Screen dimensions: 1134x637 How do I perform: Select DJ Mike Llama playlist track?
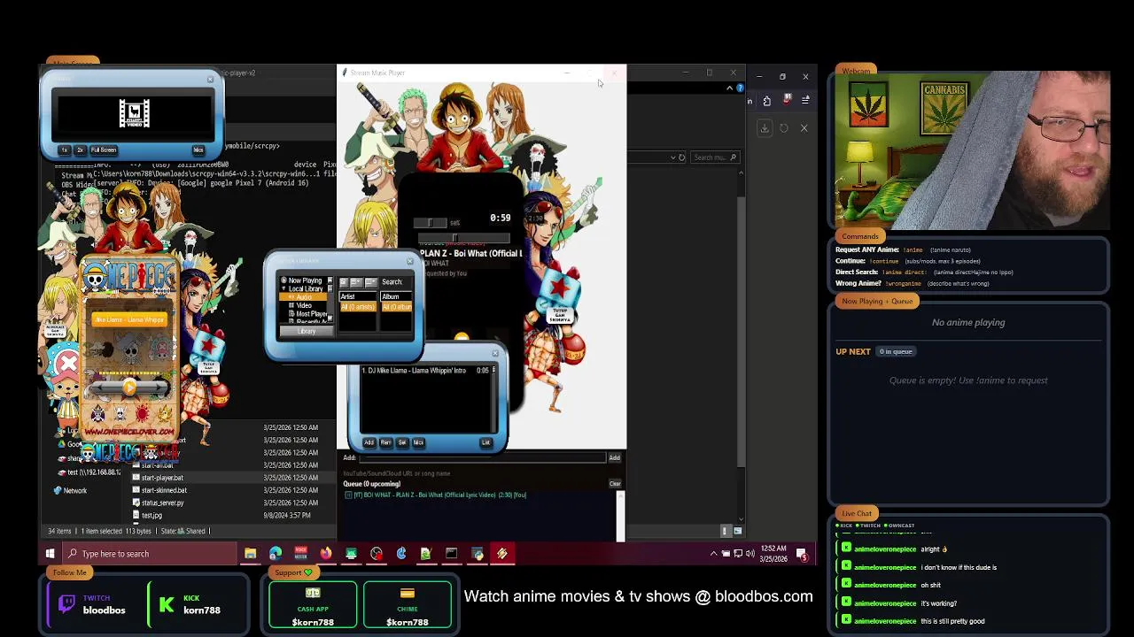click(425, 371)
